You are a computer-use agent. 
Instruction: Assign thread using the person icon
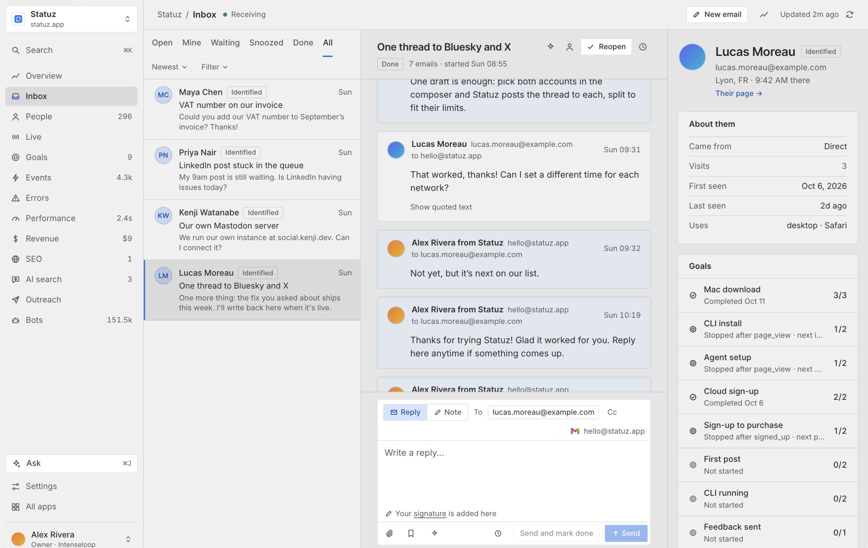coord(569,47)
